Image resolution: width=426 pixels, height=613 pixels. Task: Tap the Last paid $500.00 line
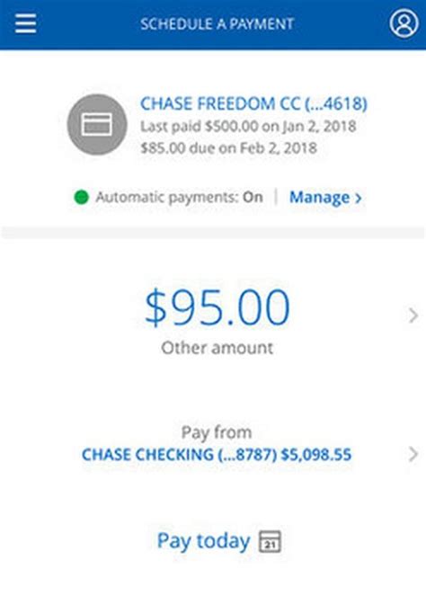pyautogui.click(x=248, y=127)
